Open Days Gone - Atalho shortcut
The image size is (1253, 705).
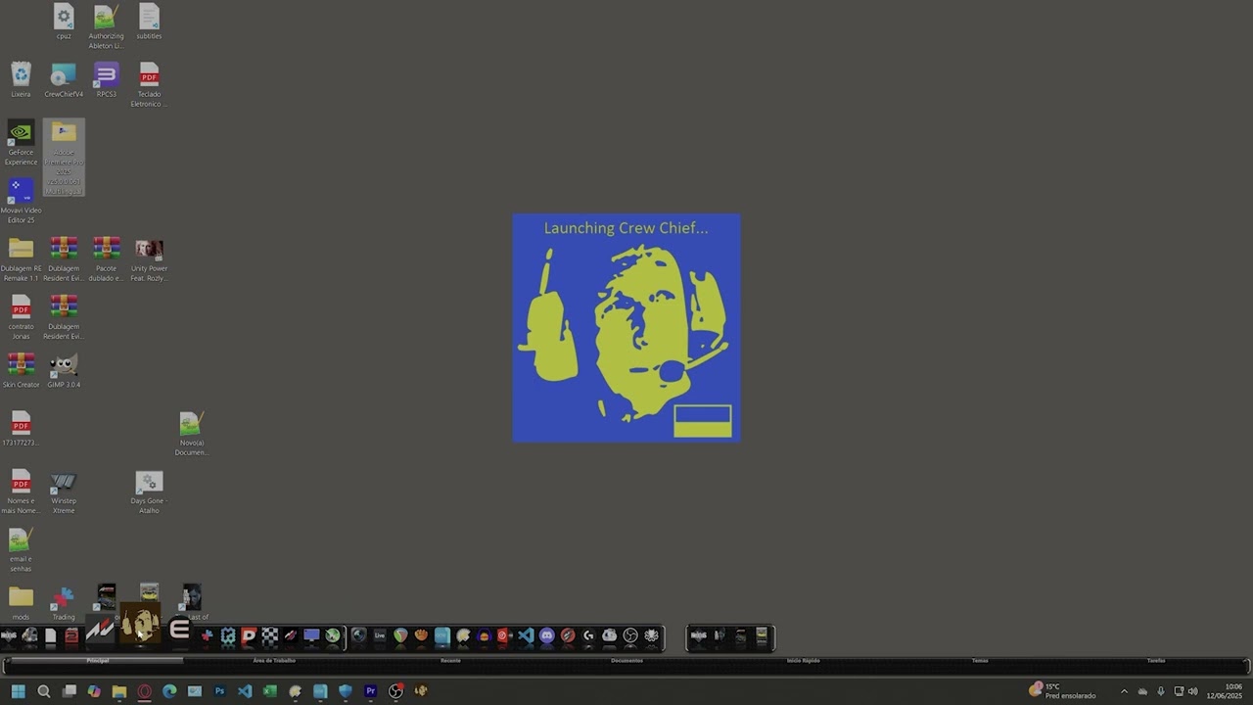149,492
